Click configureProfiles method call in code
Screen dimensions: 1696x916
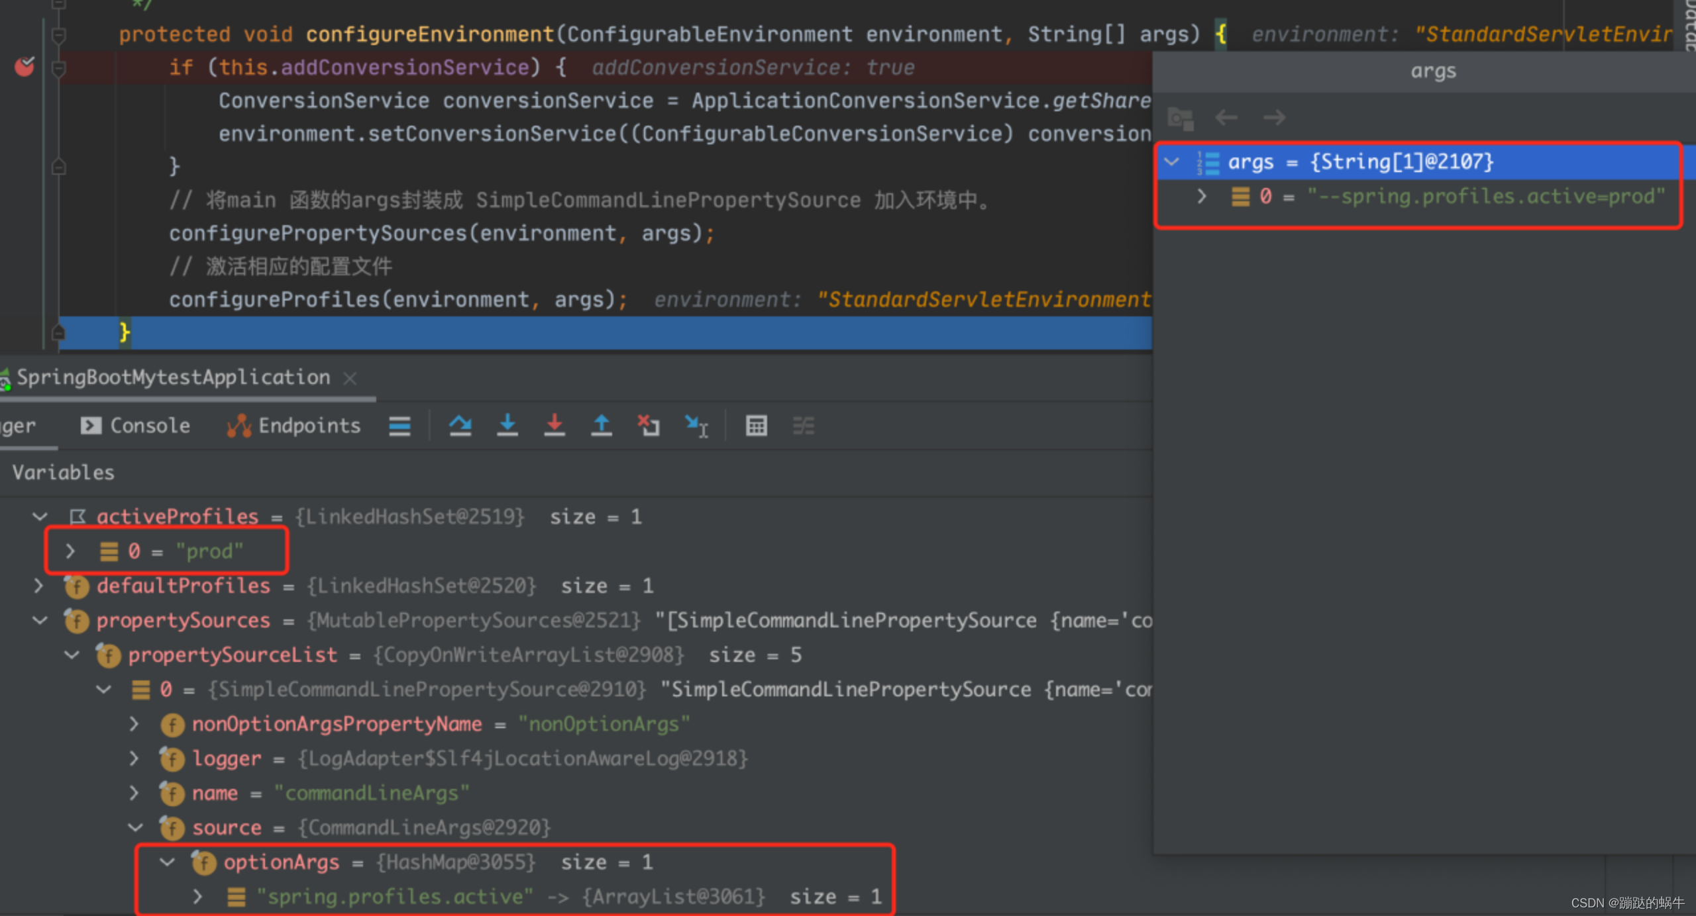pyautogui.click(x=276, y=299)
